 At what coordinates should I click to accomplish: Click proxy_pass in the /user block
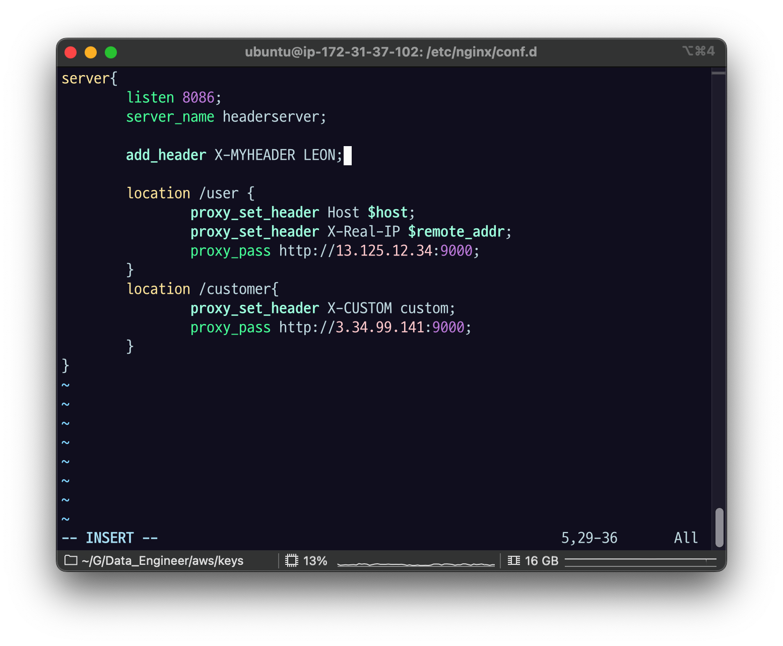click(x=231, y=251)
